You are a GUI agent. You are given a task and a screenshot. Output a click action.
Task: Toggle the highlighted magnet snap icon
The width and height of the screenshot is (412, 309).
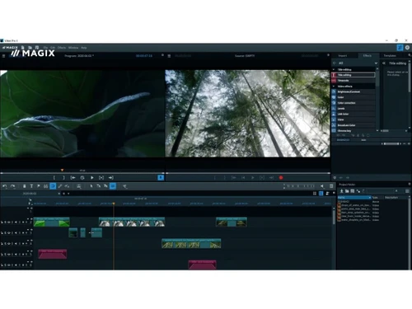tap(53, 186)
